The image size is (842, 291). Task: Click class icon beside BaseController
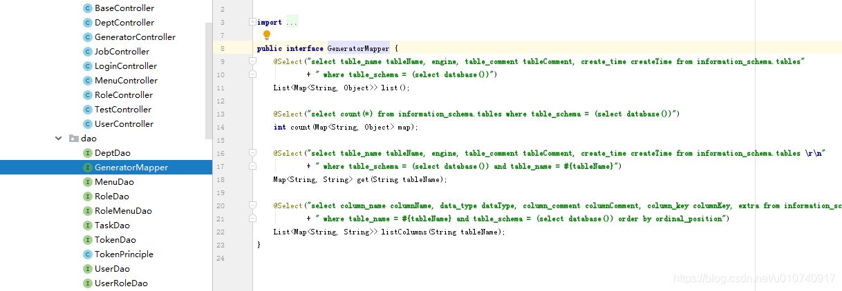(x=87, y=8)
